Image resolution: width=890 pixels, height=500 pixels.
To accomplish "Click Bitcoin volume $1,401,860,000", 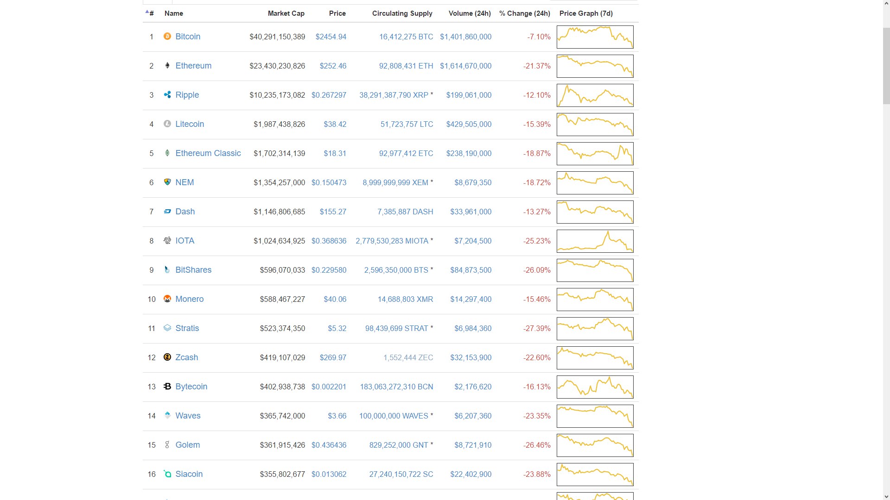I will pos(466,37).
